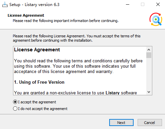Viewport: 165px width, 129px height.
Task: Click the bold "Listary" word in the license text
Action: click(x=113, y=93)
